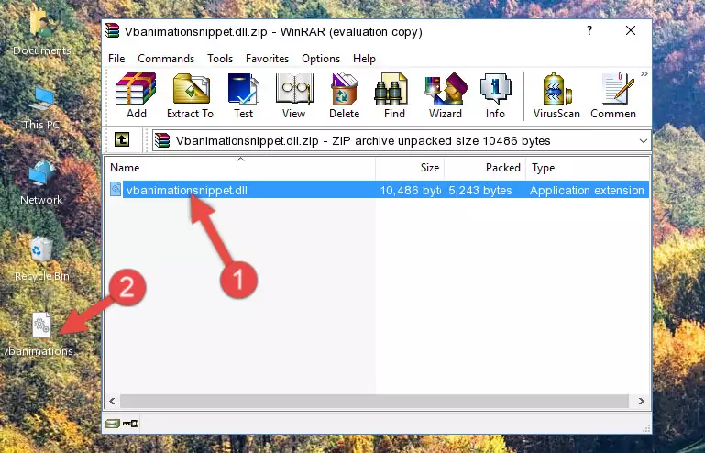Open the Tools menu
The height and width of the screenshot is (453, 705).
(x=220, y=59)
